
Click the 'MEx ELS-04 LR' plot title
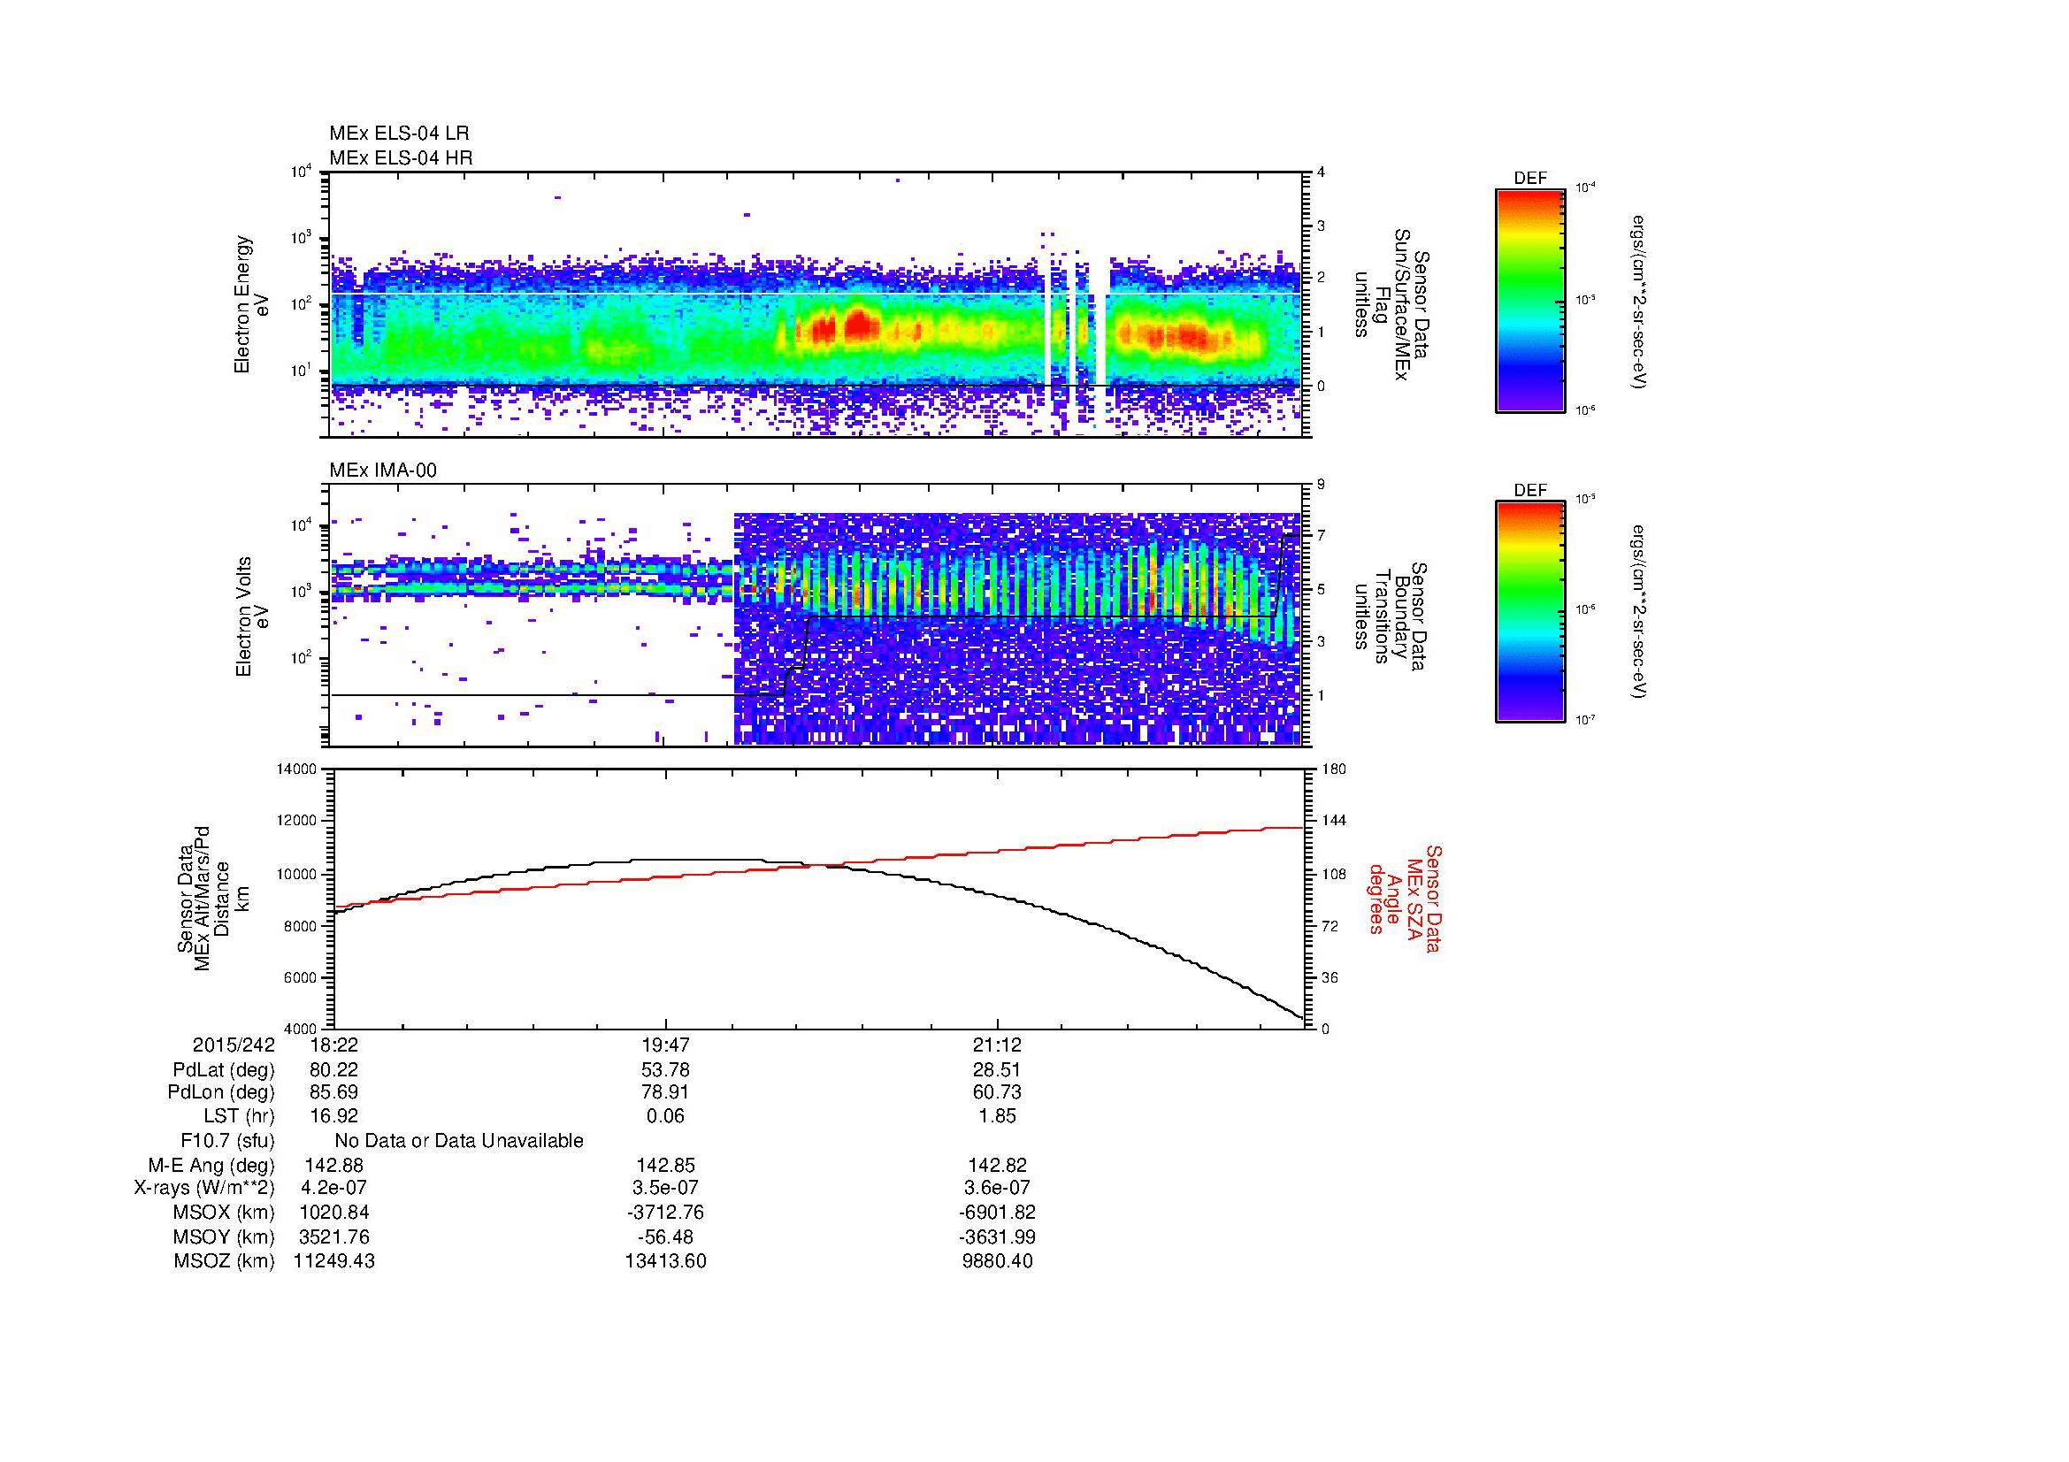point(399,134)
